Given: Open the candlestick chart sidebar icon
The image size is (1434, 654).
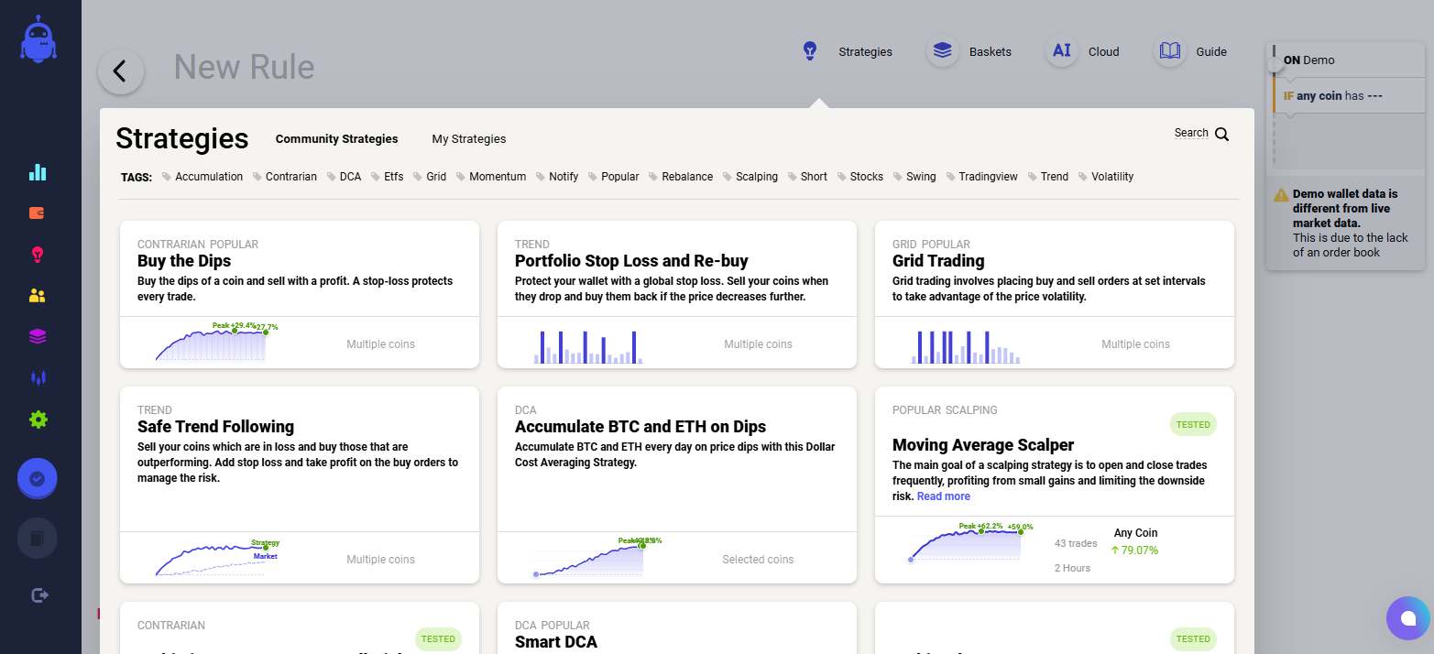Looking at the screenshot, I should pos(38,377).
